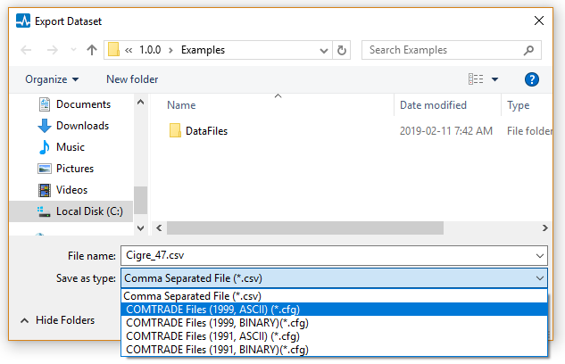Click the Back navigation arrow
Image resolution: width=565 pixels, height=364 pixels.
click(x=26, y=50)
